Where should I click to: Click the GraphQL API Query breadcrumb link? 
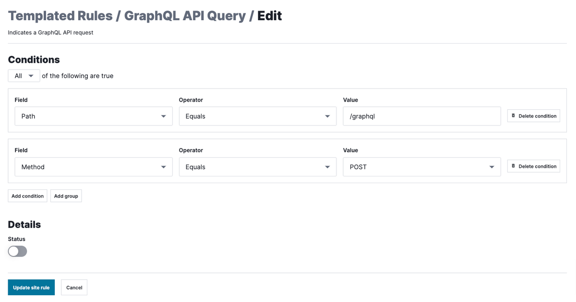pyautogui.click(x=185, y=16)
